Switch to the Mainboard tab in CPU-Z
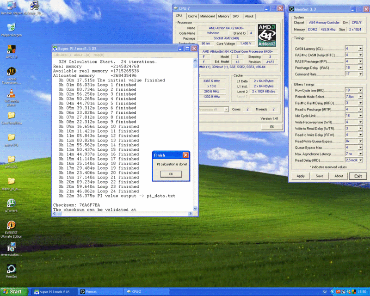 pyautogui.click(x=207, y=16)
